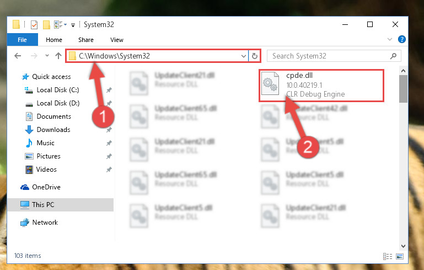Switch to the View ribbon tab
The image size is (424, 270).
pos(117,40)
